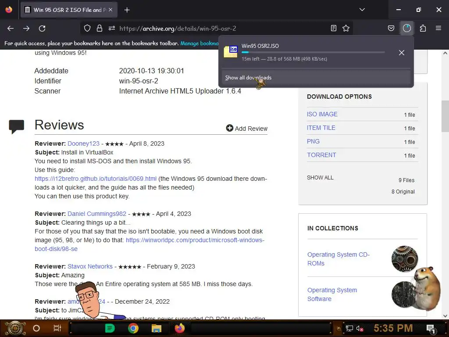Open Cortana circle on taskbar
Screen dimensions: 449x337
[36, 328]
